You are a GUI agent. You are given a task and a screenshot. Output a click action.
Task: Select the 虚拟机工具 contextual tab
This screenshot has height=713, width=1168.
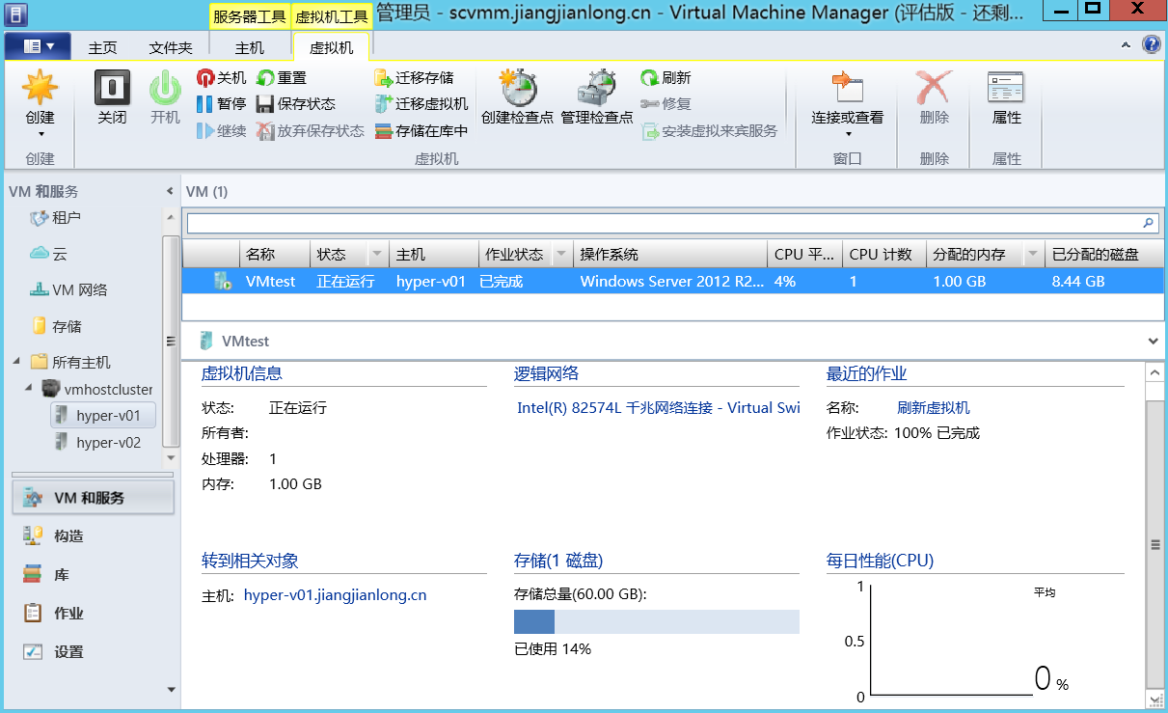[x=331, y=16]
